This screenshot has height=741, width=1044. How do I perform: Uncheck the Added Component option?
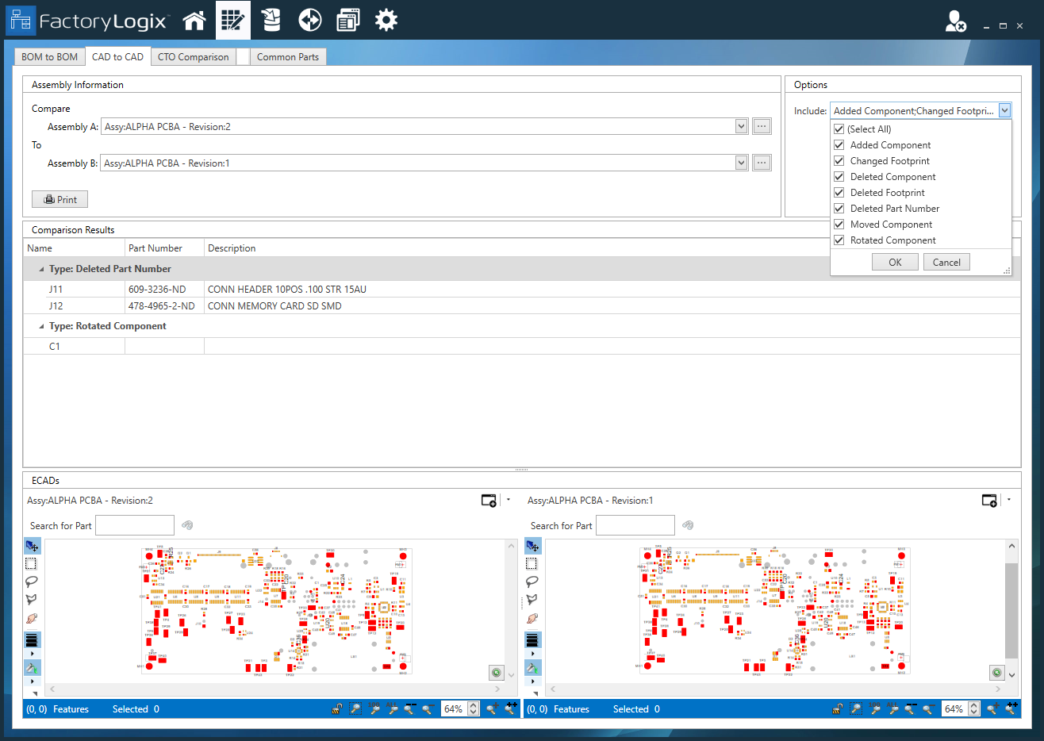click(839, 145)
